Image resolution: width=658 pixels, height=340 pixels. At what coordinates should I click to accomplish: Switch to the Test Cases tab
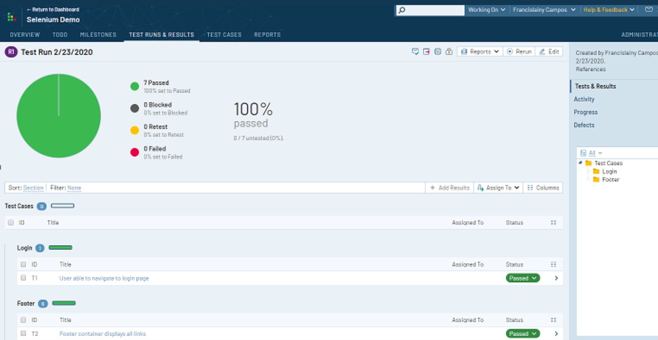point(224,34)
